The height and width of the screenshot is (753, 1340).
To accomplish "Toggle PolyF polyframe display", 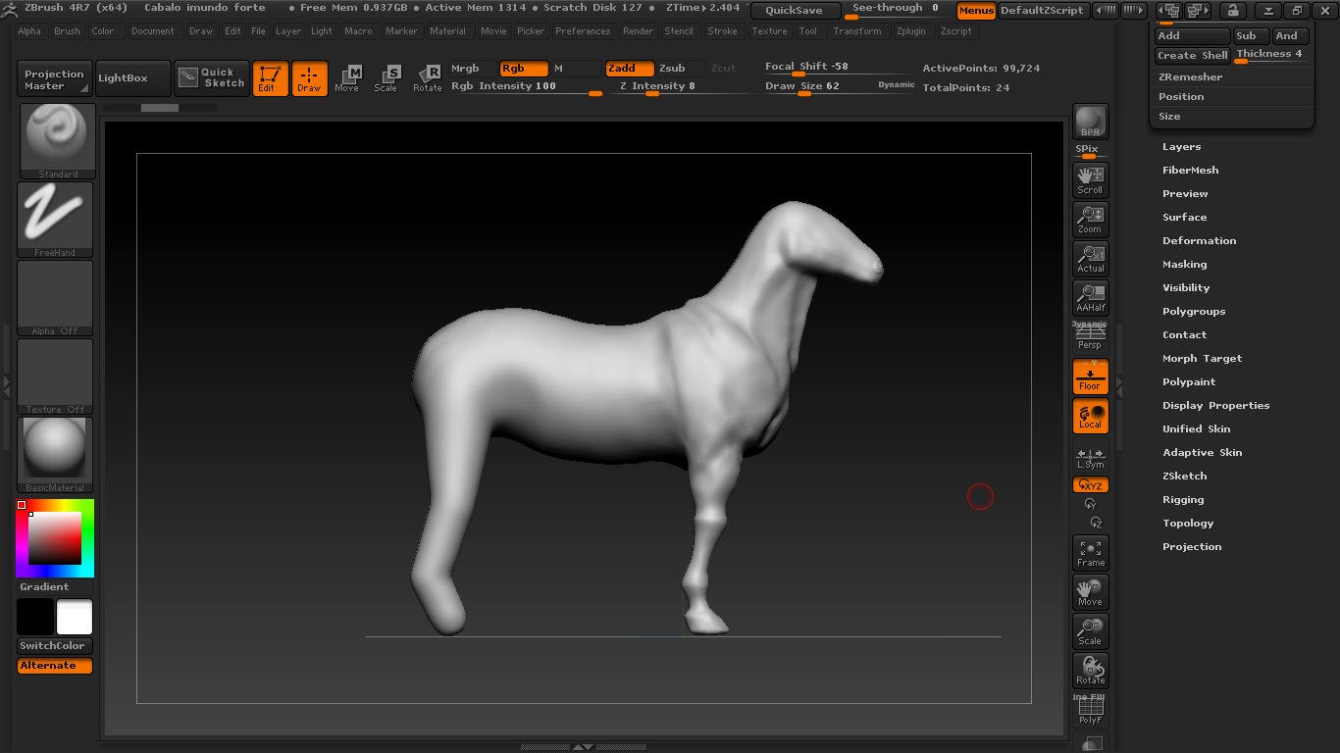I will click(x=1090, y=710).
